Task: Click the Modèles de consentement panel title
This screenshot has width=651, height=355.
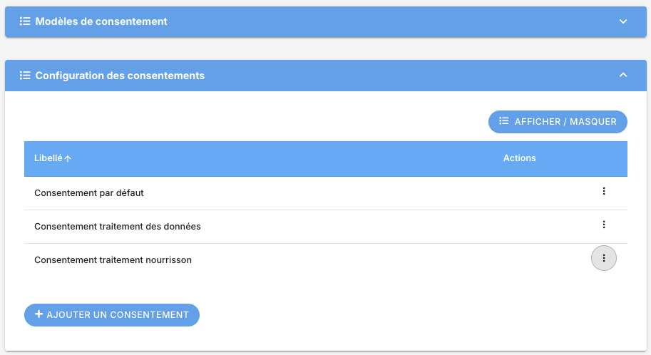Action: tap(101, 21)
